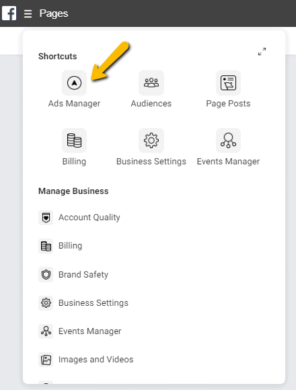Click the Images and Videos icon
Viewport: 296px width, 390px height.
click(46, 360)
